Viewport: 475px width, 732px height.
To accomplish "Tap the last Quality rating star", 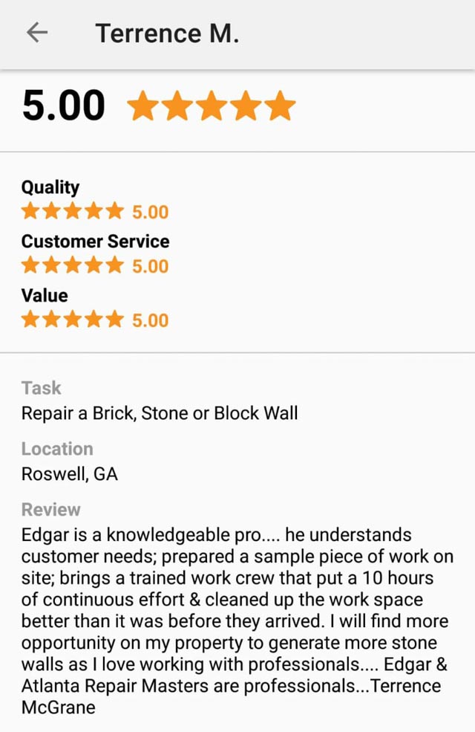I will pyautogui.click(x=114, y=211).
